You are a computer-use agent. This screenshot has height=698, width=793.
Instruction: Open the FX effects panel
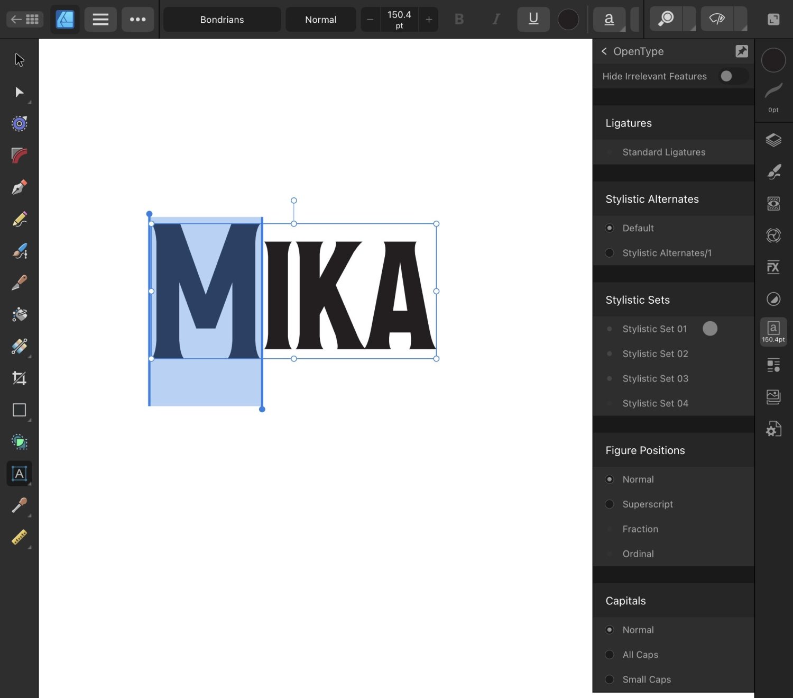[773, 267]
